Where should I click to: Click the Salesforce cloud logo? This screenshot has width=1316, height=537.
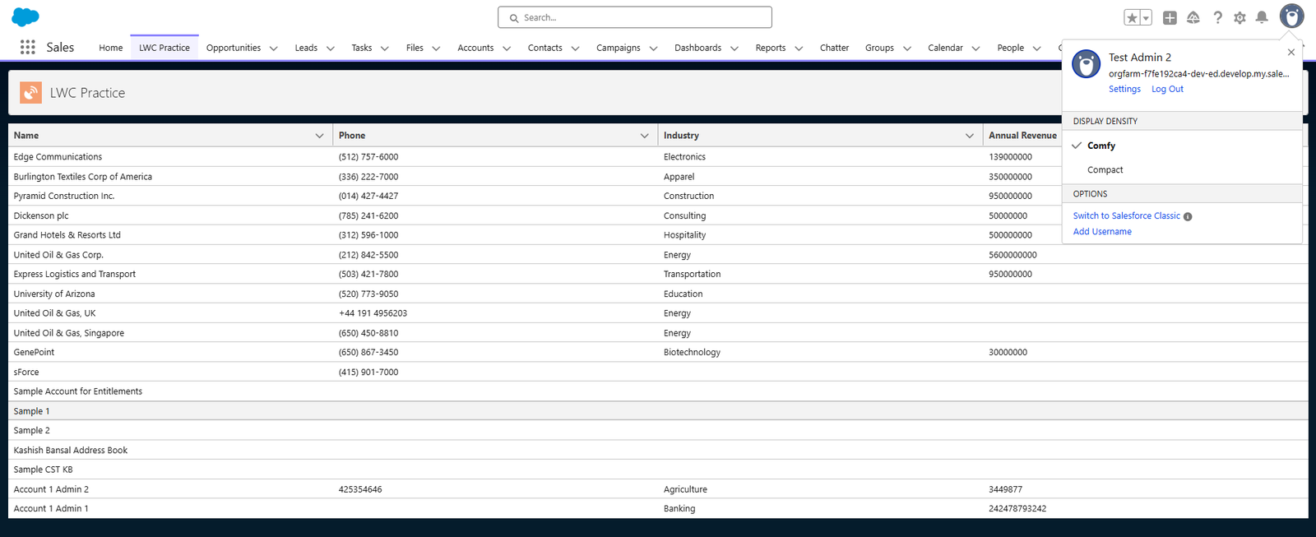25,16
